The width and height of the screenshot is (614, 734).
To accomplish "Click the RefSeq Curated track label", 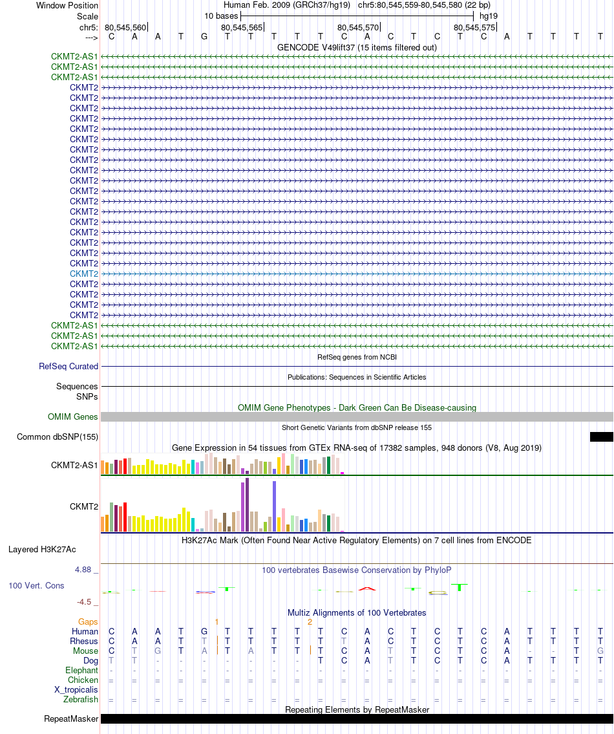I will 69,367.
